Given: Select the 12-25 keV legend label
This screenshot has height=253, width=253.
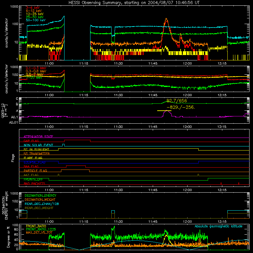Looking at the screenshot, I should (x=35, y=14).
